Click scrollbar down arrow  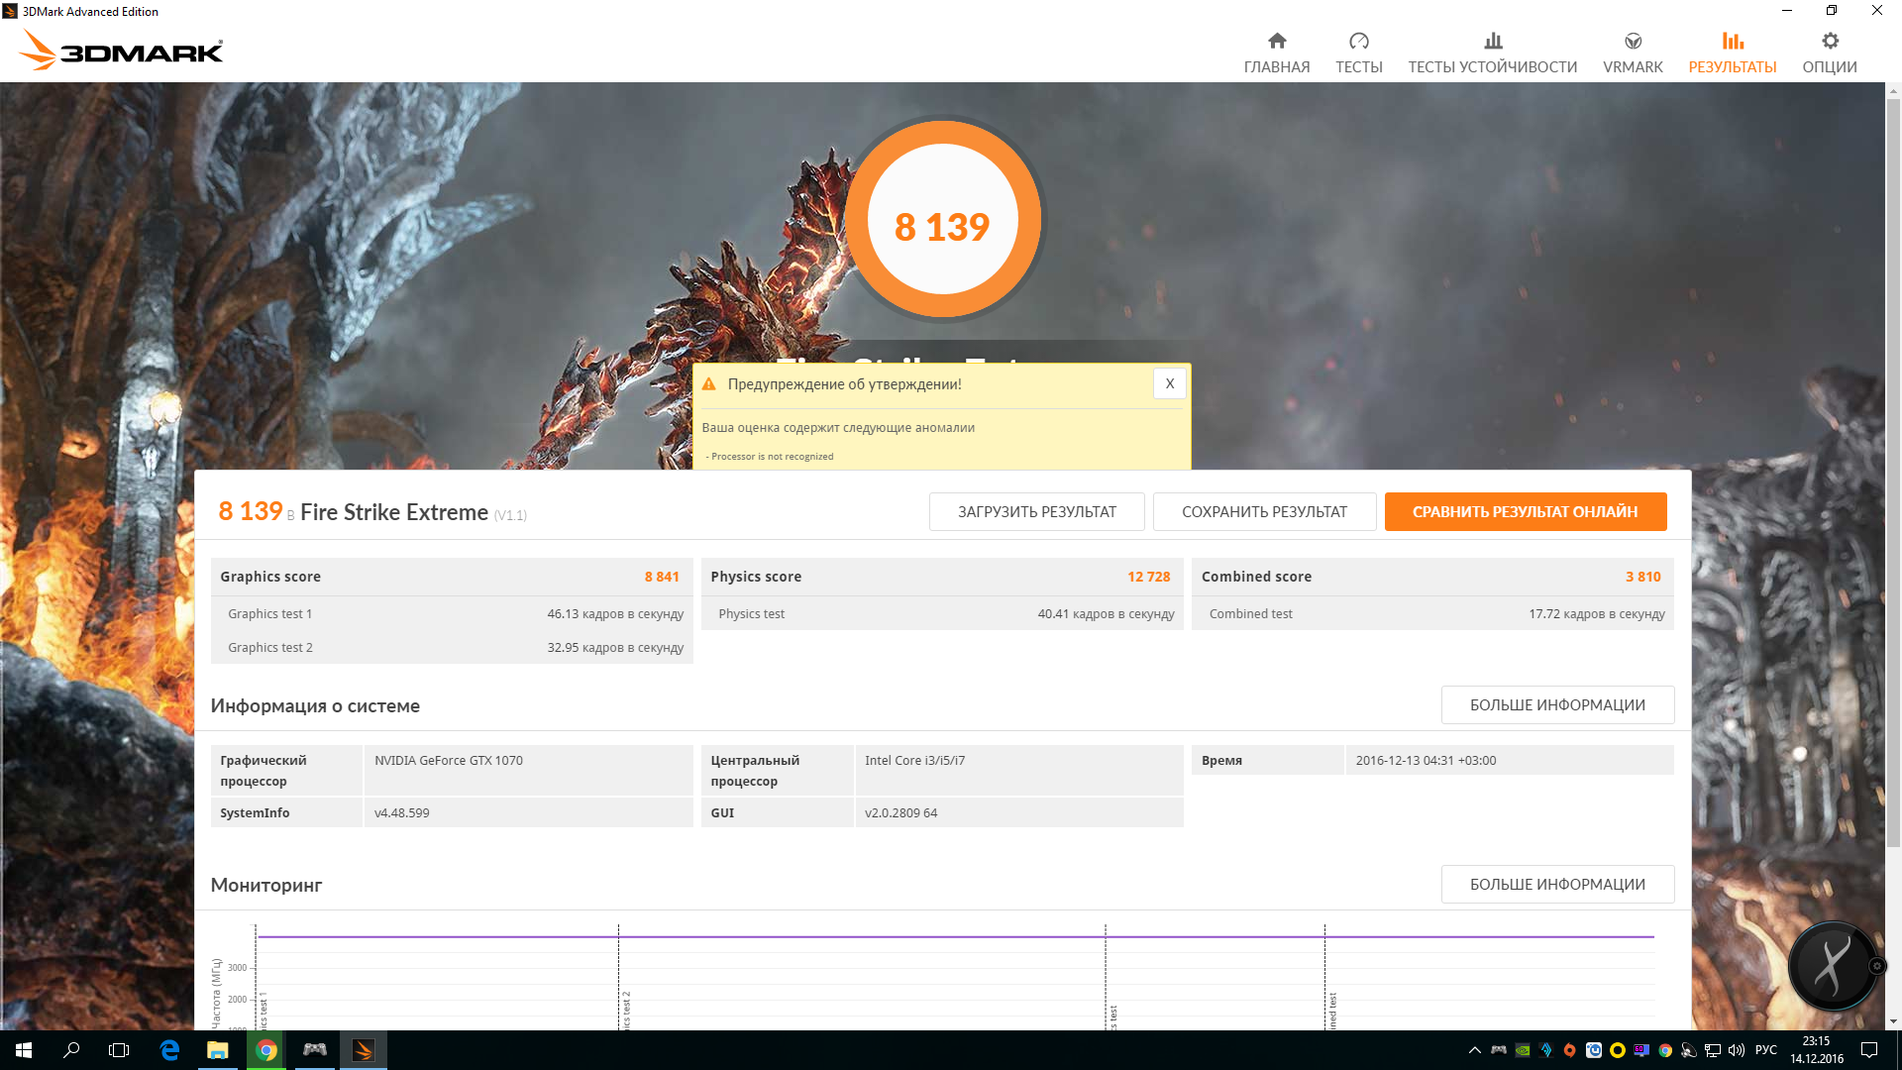(1893, 1021)
